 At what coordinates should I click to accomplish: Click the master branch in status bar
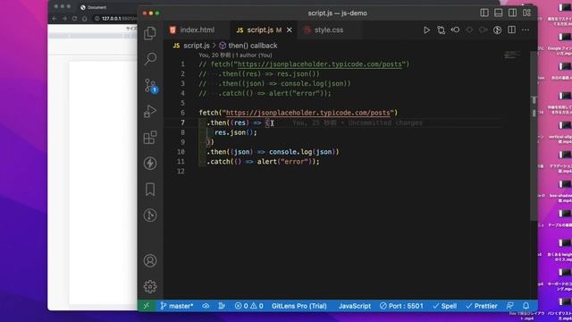click(177, 306)
